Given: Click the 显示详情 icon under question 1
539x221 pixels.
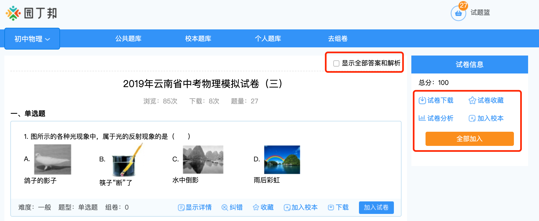Looking at the screenshot, I should tap(181, 208).
